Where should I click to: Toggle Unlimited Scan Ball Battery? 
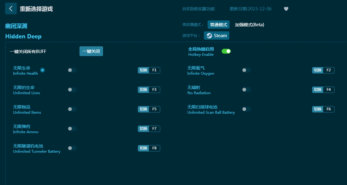pyautogui.click(x=246, y=109)
